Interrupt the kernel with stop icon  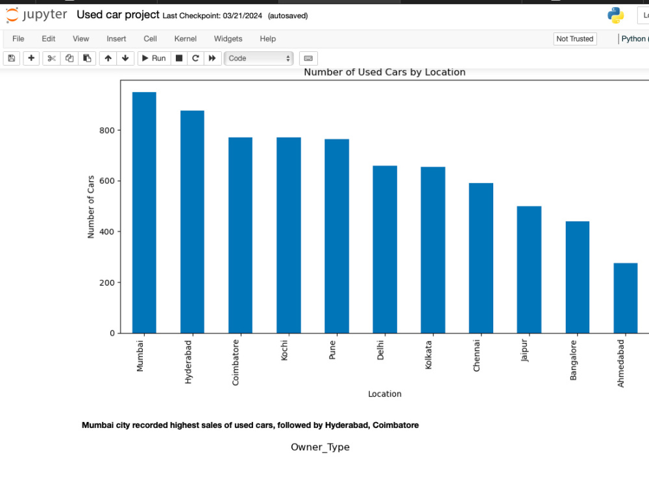coord(179,58)
